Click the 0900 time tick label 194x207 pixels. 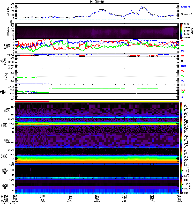(97, 202)
